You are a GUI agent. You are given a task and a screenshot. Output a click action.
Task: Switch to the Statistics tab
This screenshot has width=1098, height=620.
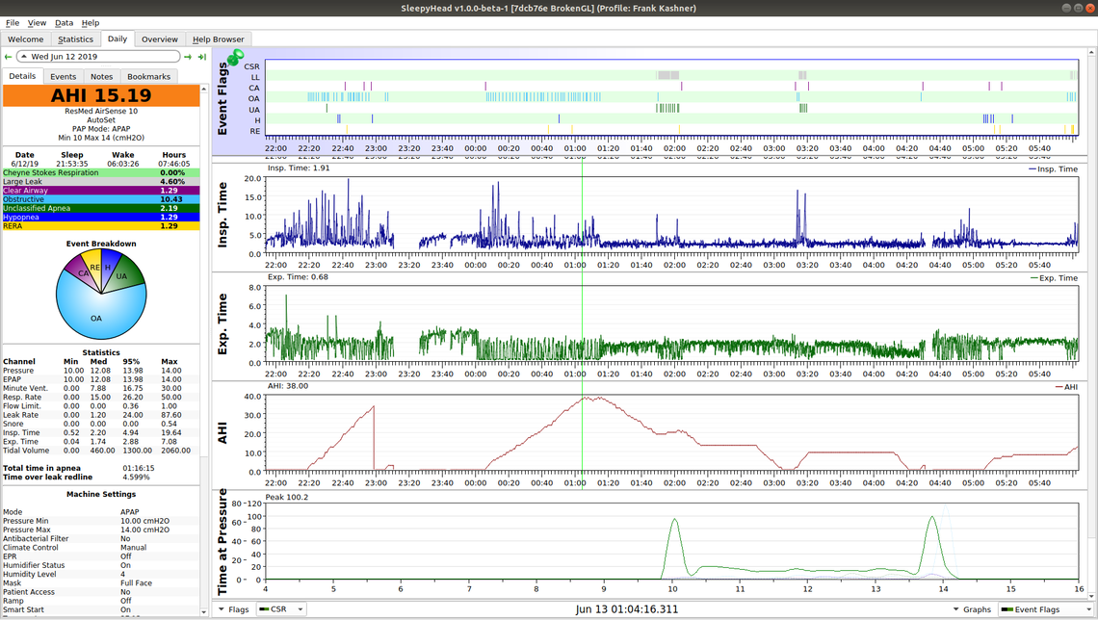[x=75, y=39]
